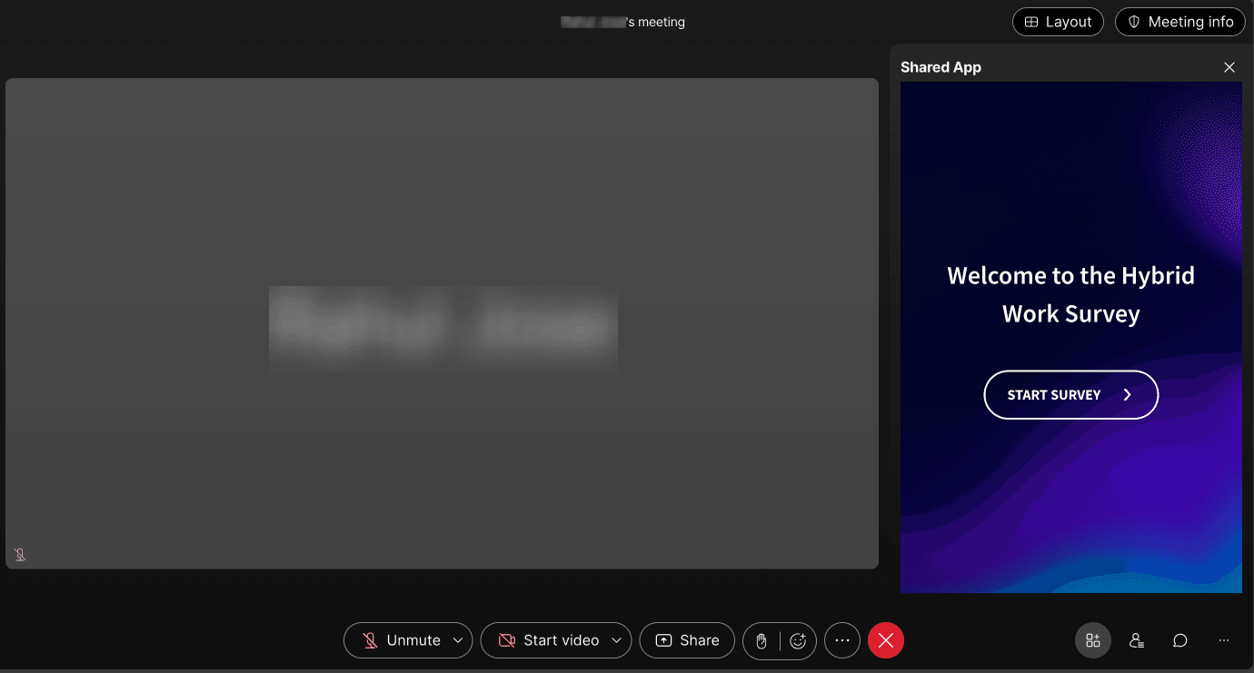The height and width of the screenshot is (673, 1254).
Task: Click the Share button
Action: pos(687,640)
